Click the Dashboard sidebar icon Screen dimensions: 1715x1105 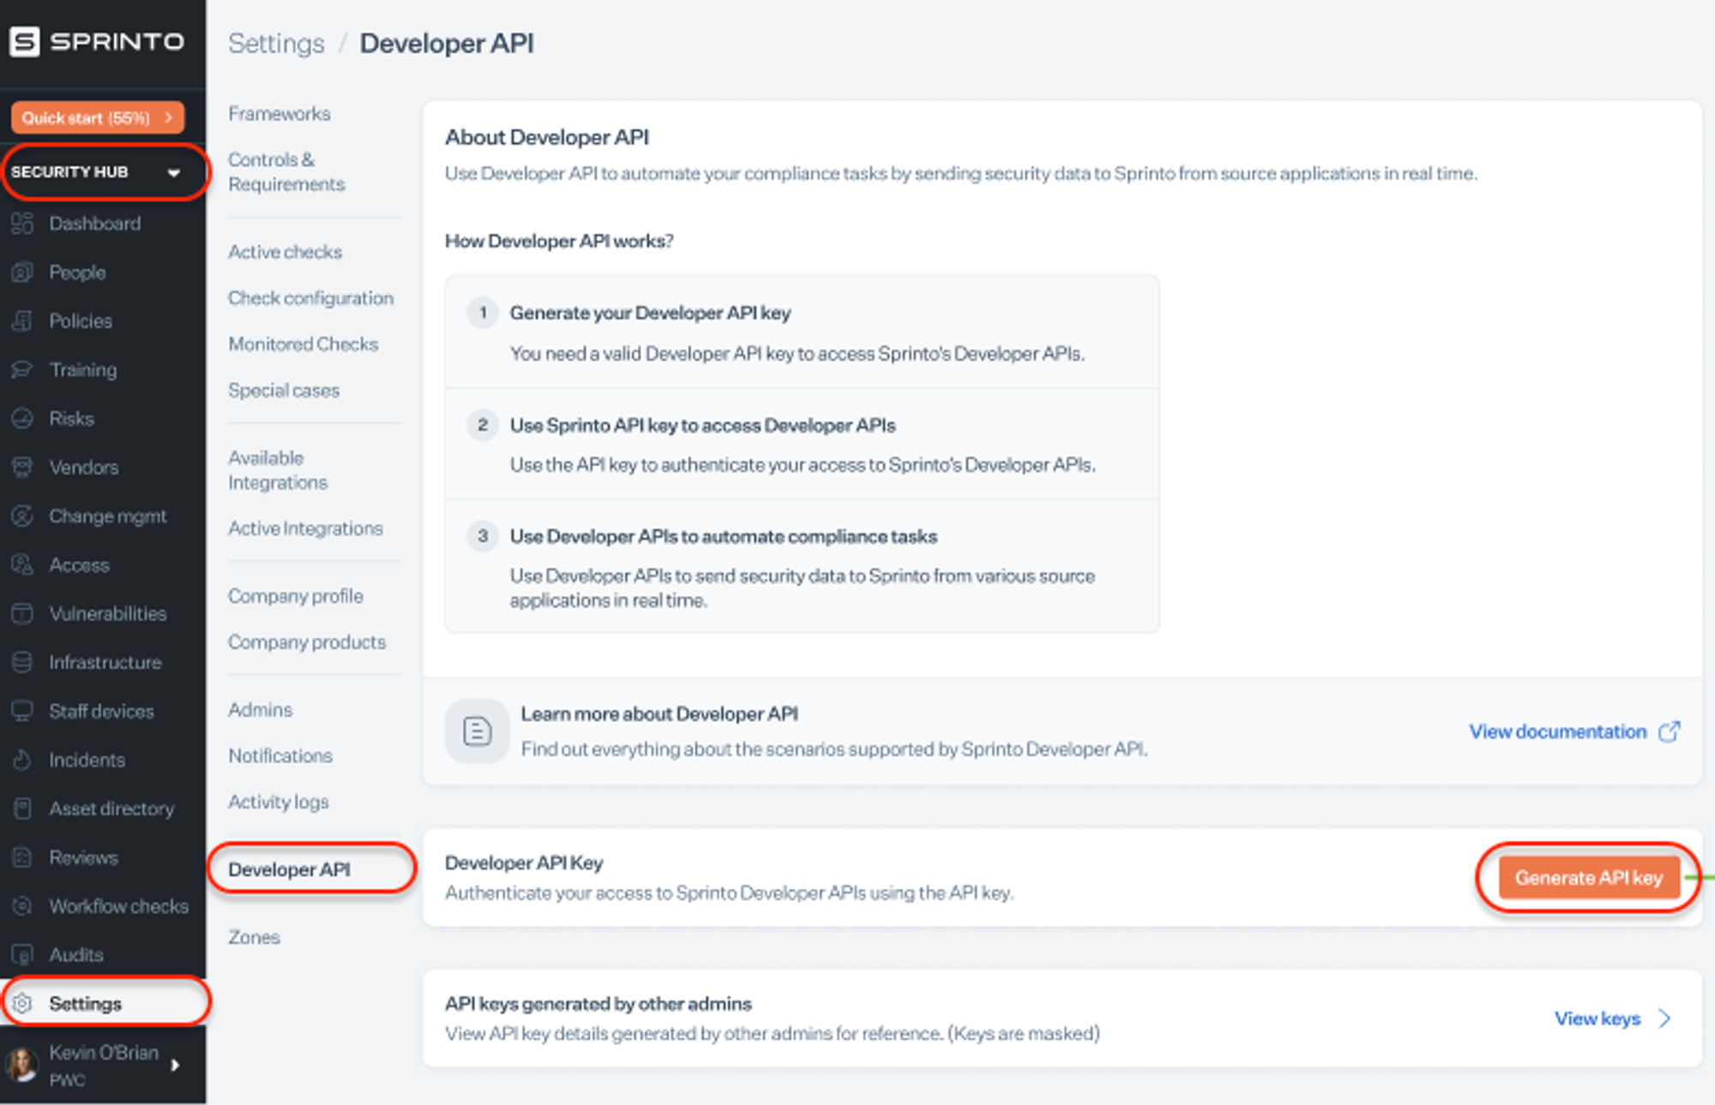click(x=22, y=224)
